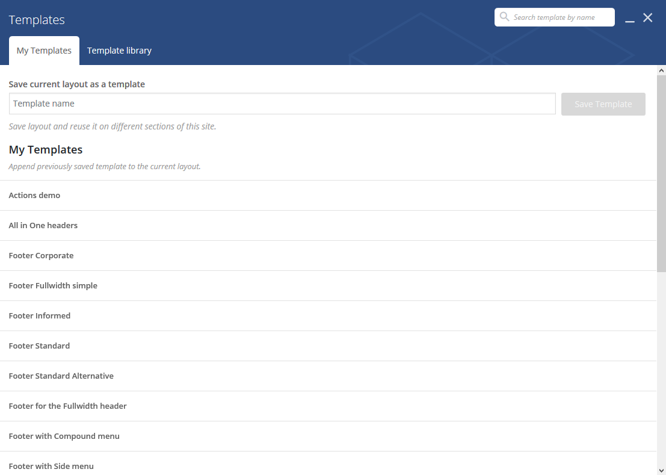Select the Footer Informed template
The image size is (666, 475).
328,316
